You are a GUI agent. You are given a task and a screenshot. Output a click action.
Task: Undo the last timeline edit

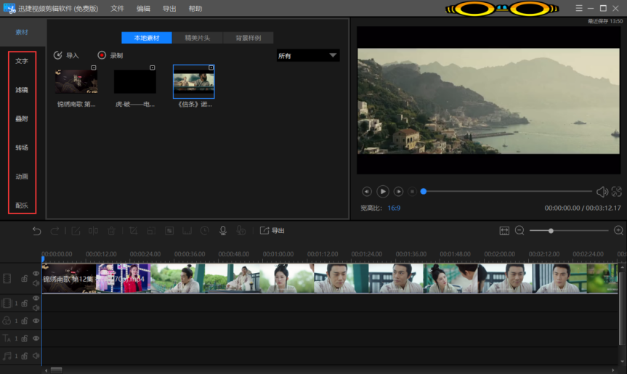(x=36, y=231)
